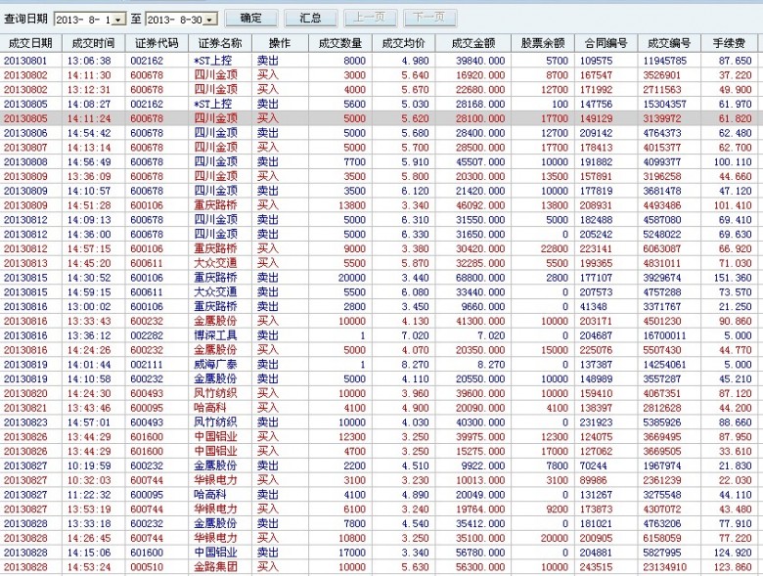This screenshot has width=763, height=576.
Task: Click the disabled 上一页 button
Action: coord(371,19)
